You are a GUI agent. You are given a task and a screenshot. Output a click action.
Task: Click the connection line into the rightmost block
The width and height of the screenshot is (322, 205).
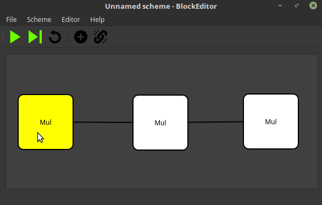(215, 122)
